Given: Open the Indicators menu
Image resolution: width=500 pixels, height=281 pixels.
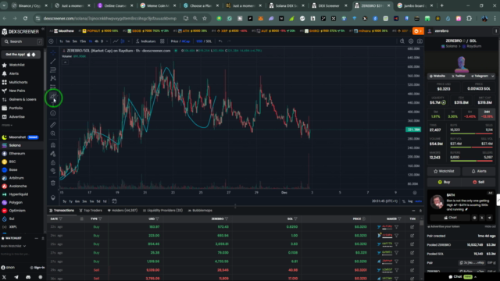Looking at the screenshot, I should coord(146,41).
